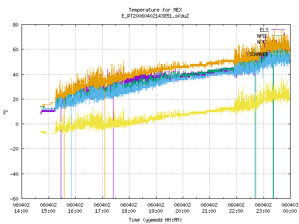Click the 14:00 time tick label

coord(21,211)
